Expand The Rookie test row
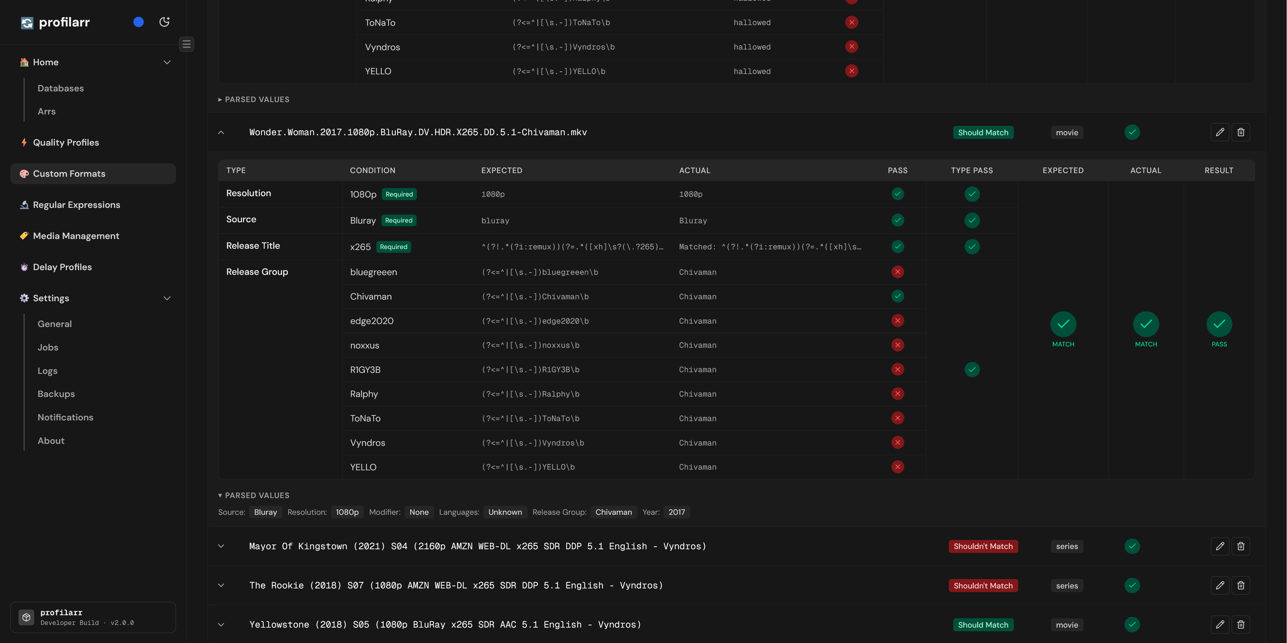 pos(221,586)
